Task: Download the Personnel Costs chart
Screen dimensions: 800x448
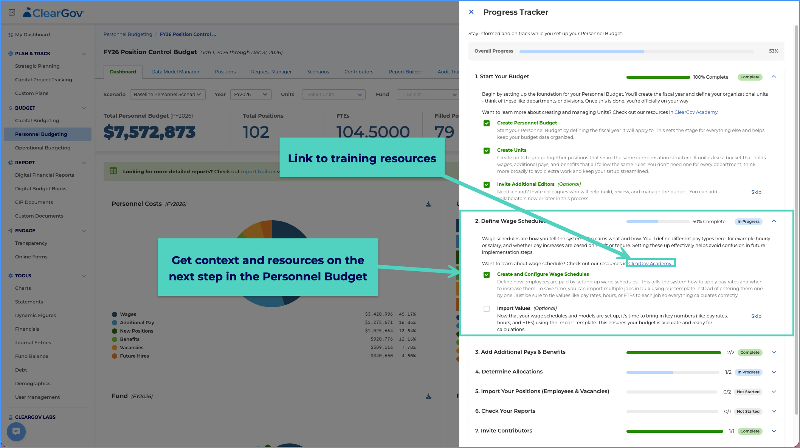Action: (429, 204)
